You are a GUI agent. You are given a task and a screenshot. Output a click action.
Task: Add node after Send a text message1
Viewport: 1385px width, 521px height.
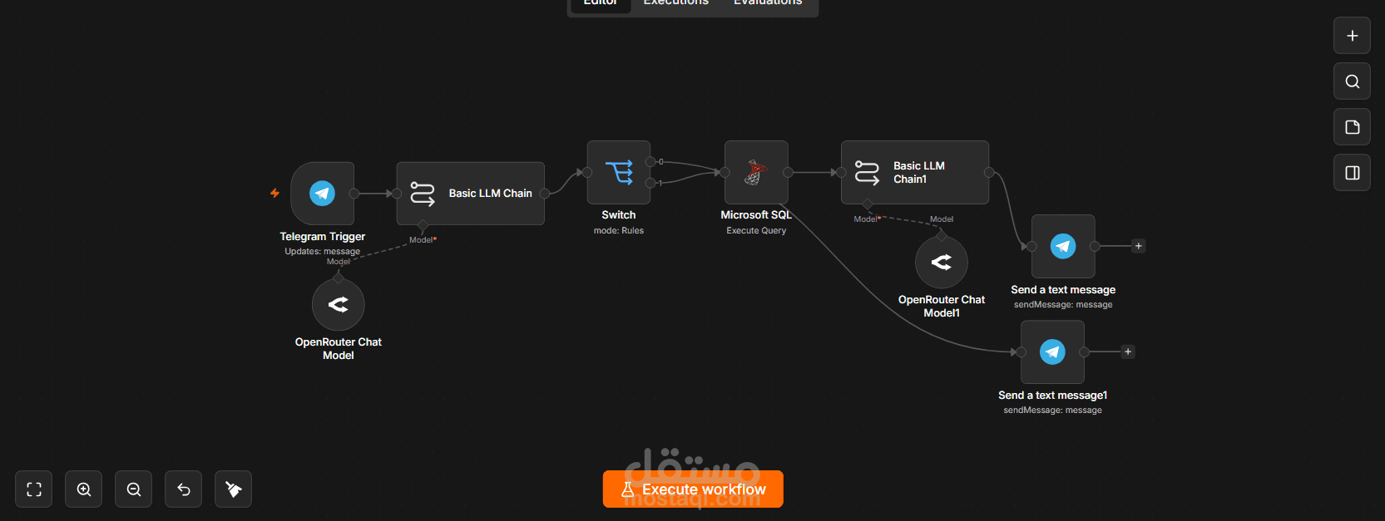pyautogui.click(x=1128, y=351)
